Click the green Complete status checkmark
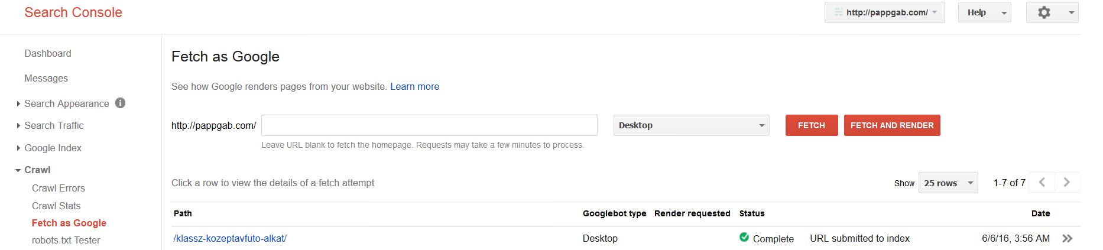The width and height of the screenshot is (1103, 250). point(744,238)
